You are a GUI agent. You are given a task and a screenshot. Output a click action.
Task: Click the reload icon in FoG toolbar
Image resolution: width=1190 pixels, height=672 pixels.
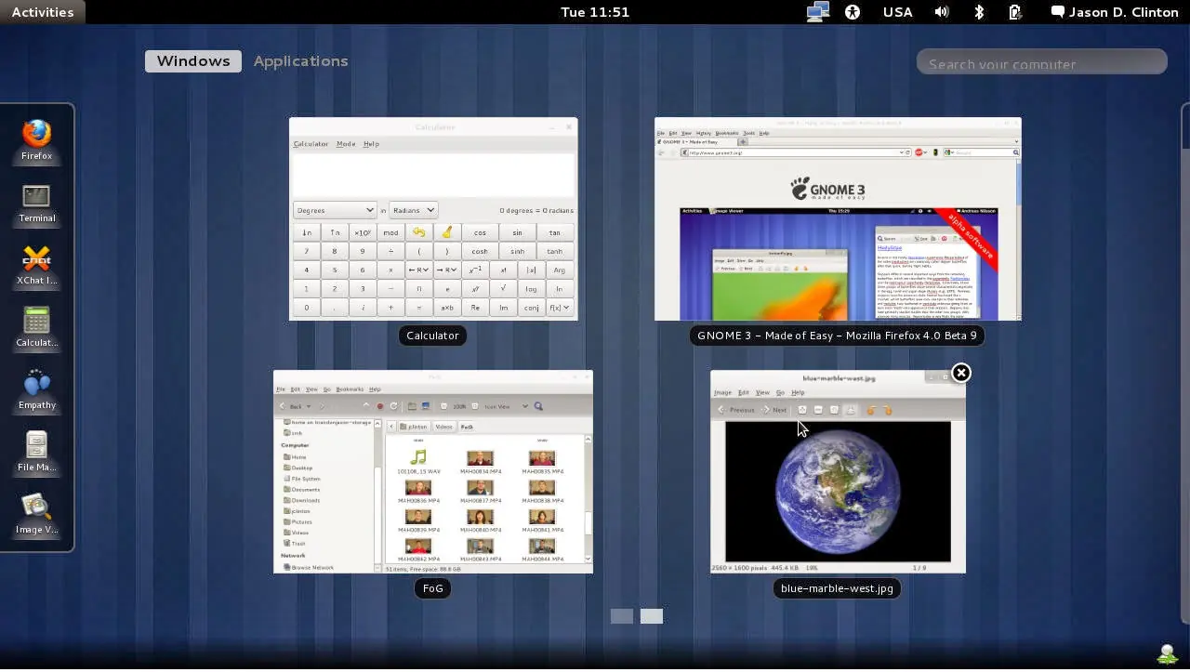coord(393,406)
